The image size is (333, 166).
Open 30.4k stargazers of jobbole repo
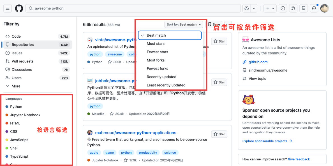[x=117, y=114]
